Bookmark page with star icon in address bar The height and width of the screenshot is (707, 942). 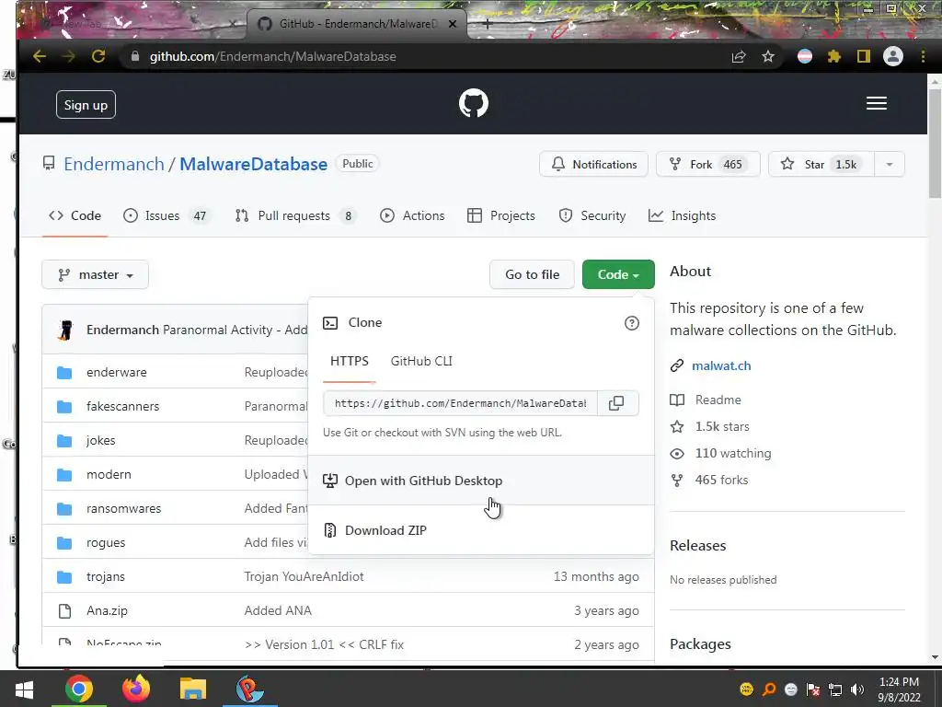point(768,56)
